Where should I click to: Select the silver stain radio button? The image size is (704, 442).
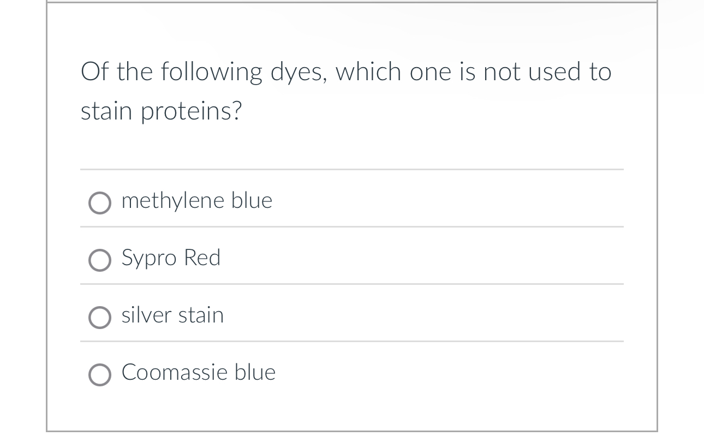pyautogui.click(x=100, y=318)
